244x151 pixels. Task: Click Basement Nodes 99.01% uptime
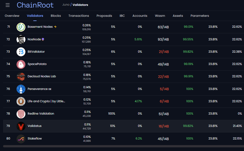tap(188, 27)
